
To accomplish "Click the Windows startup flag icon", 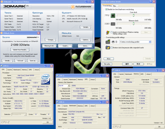I will click(108, 33).
